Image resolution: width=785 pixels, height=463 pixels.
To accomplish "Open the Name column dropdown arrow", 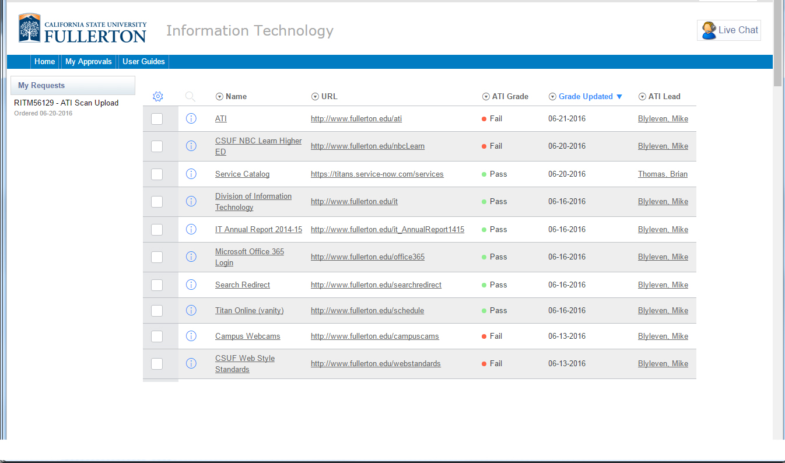I will [x=219, y=97].
